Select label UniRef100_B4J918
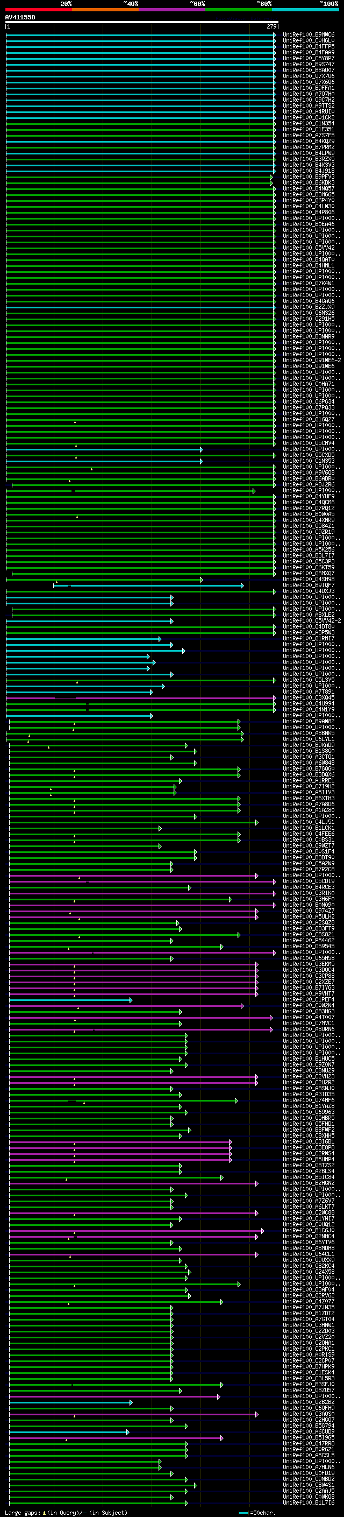Screen dimensions: 344x1517 (x=309, y=171)
